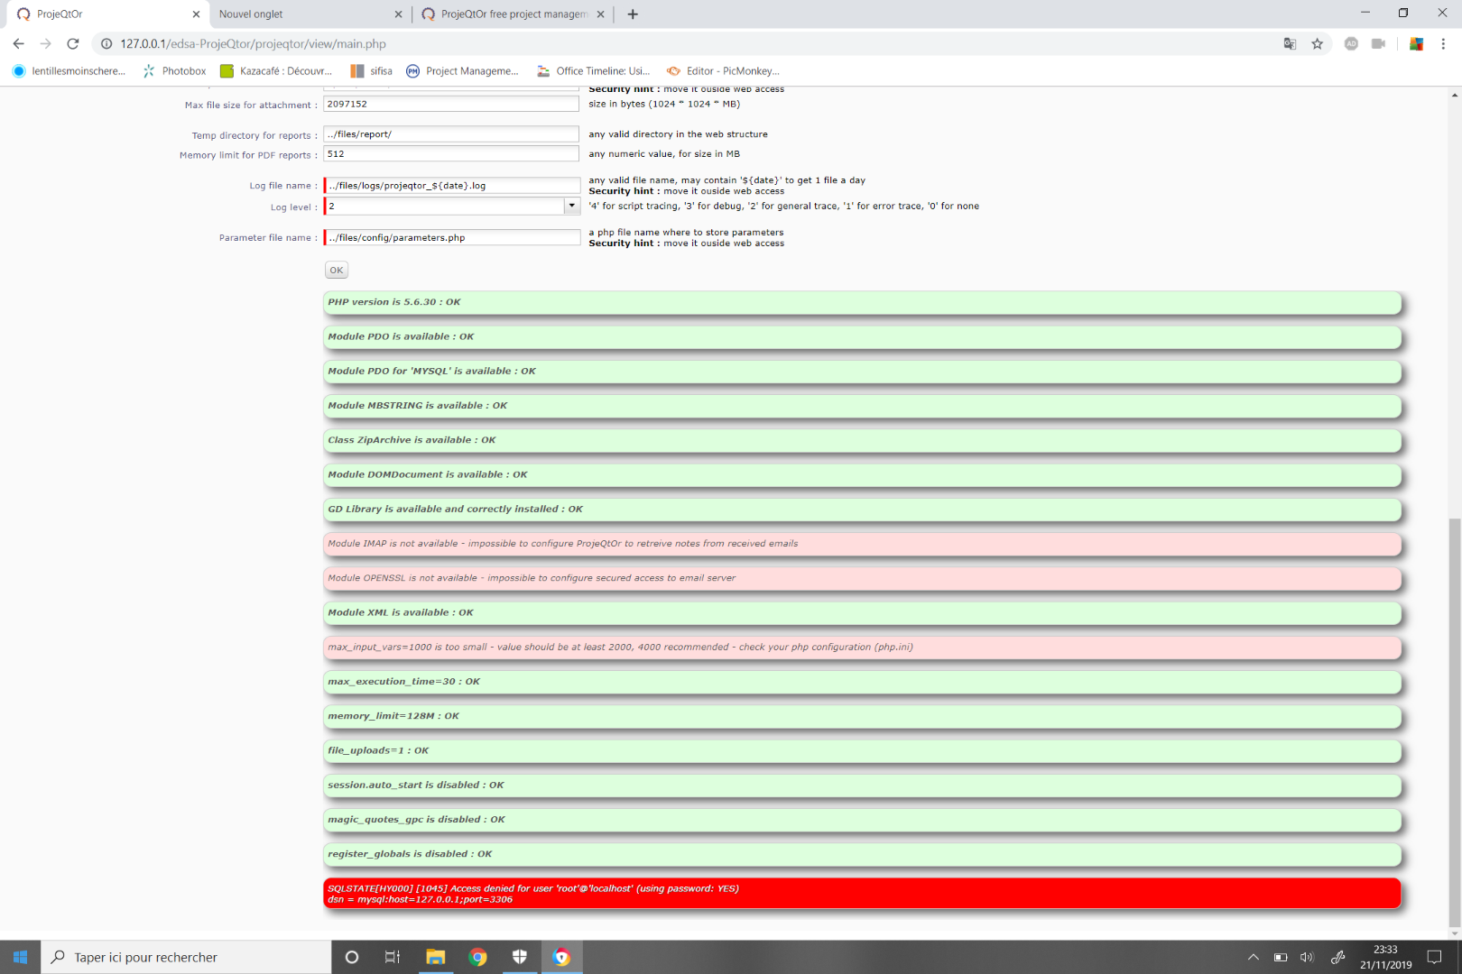Open File Explorer from the taskbar

[x=435, y=957]
